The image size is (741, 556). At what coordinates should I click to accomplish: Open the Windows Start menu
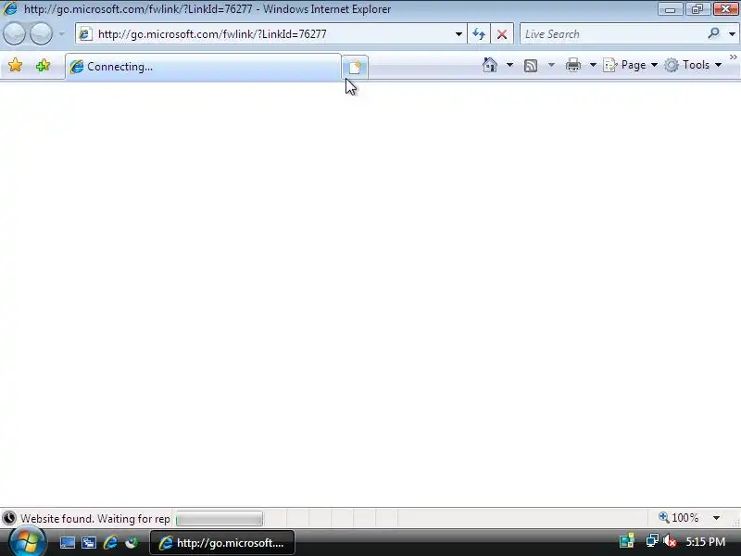(27, 542)
